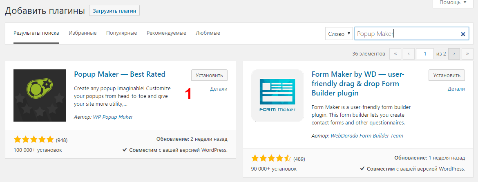Click the из 2 page total text

pos(441,54)
